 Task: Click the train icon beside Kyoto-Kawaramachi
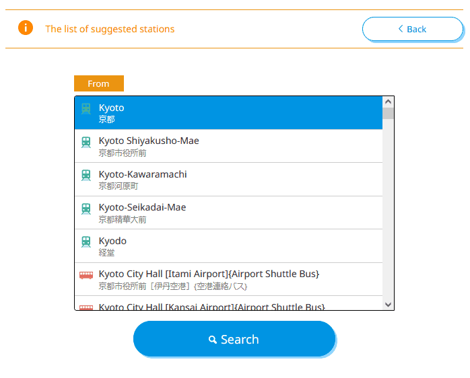(86, 176)
